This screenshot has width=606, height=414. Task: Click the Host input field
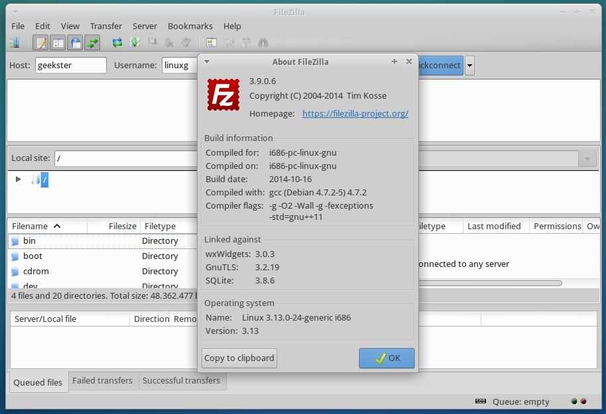[71, 66]
